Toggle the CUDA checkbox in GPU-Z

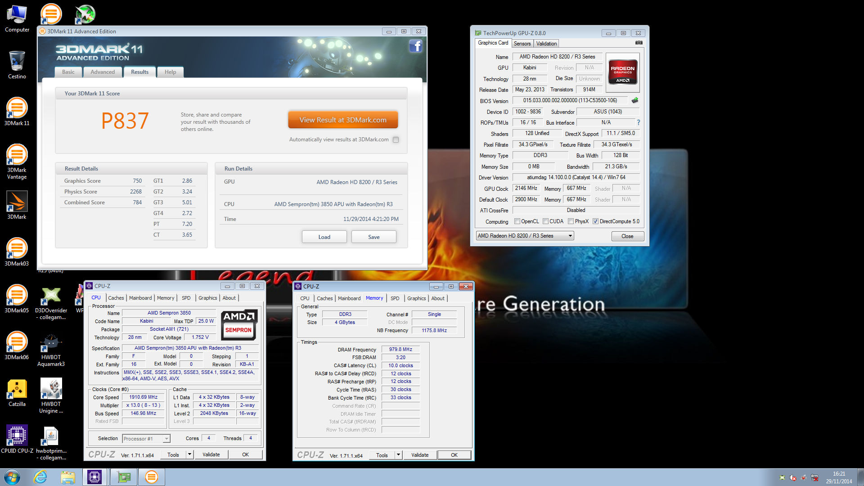click(546, 221)
